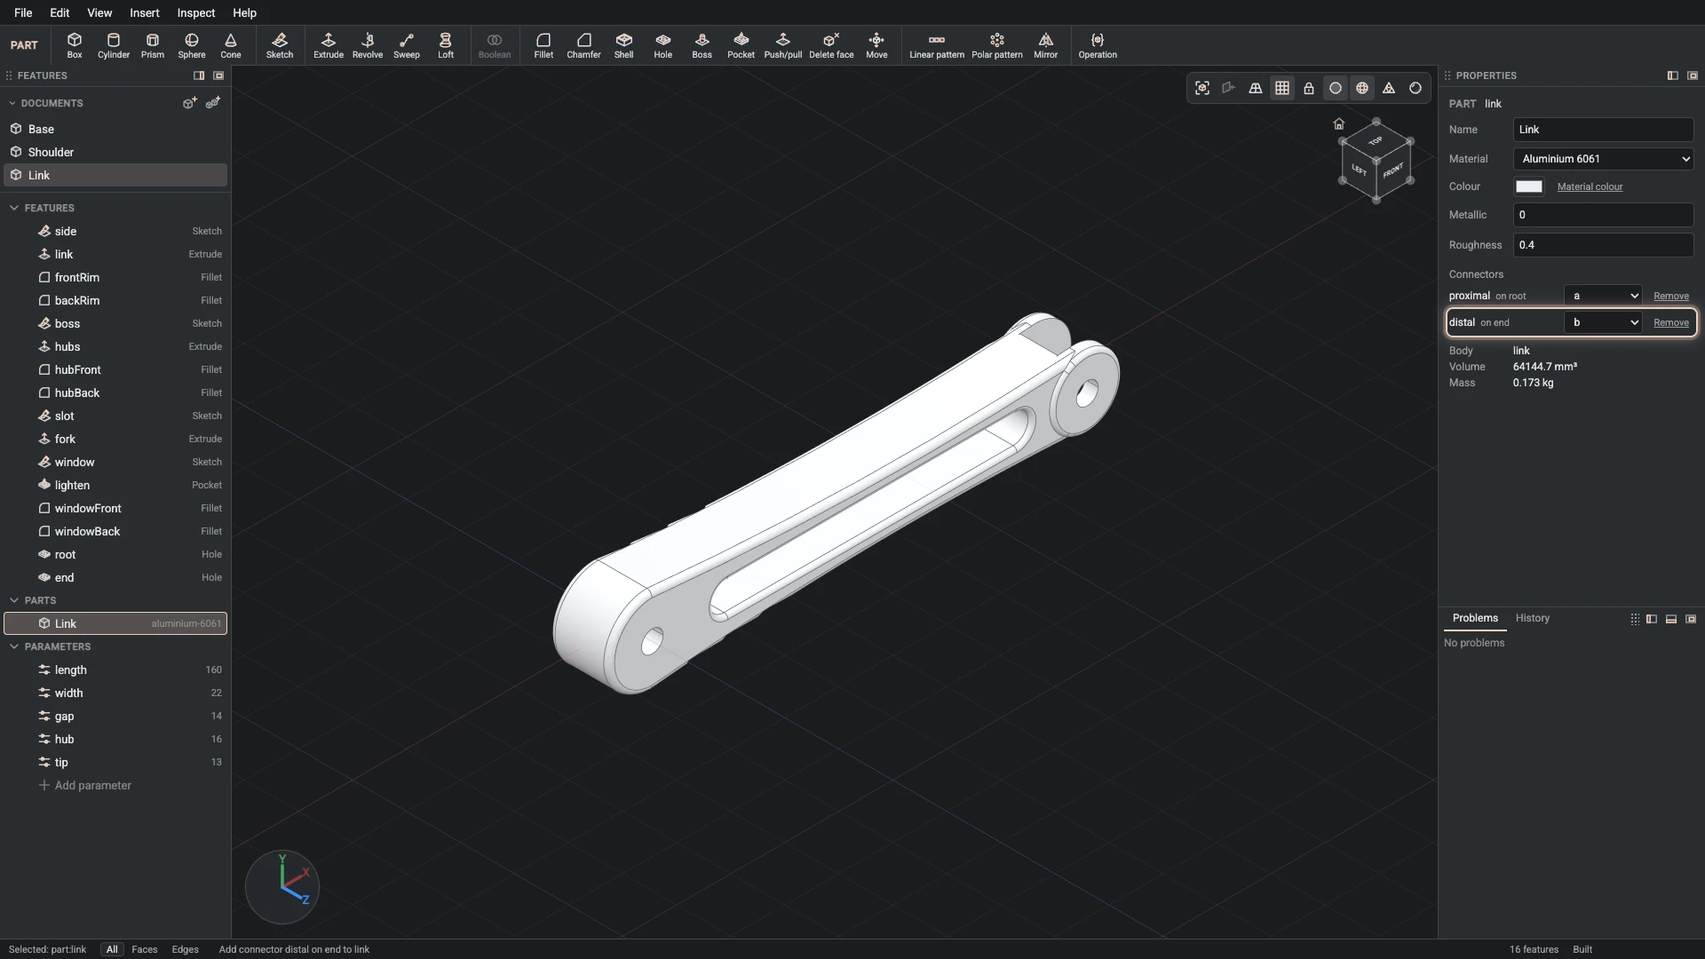Select the Revolve tool

[x=367, y=45]
